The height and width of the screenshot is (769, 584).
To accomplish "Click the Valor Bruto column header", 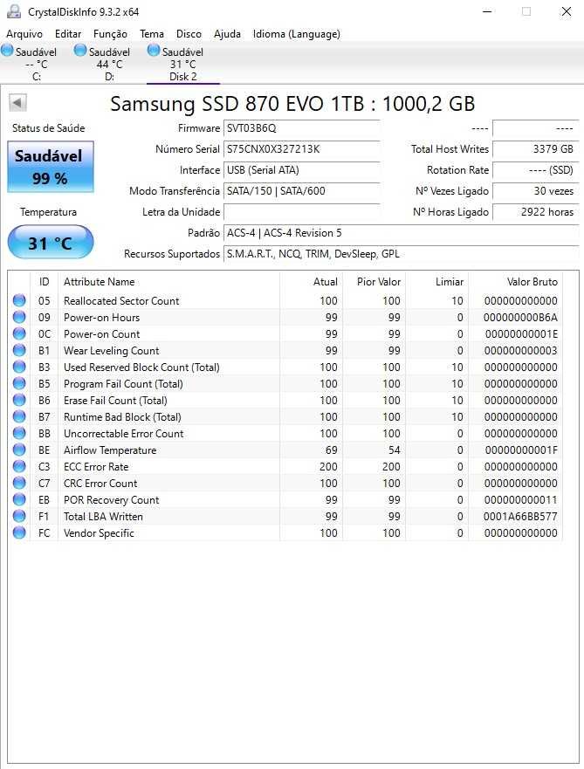I will (x=515, y=282).
